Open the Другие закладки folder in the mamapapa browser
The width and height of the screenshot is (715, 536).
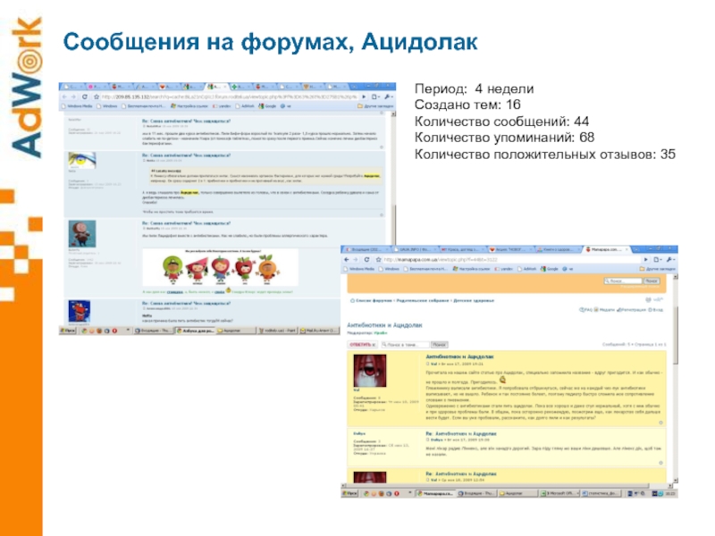657,269
